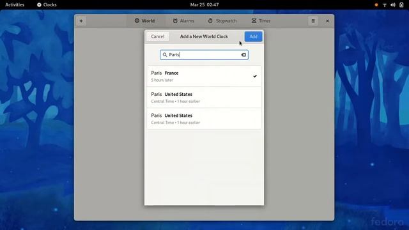Switch to the World tab
Image resolution: width=409 pixels, height=230 pixels.
click(x=145, y=21)
